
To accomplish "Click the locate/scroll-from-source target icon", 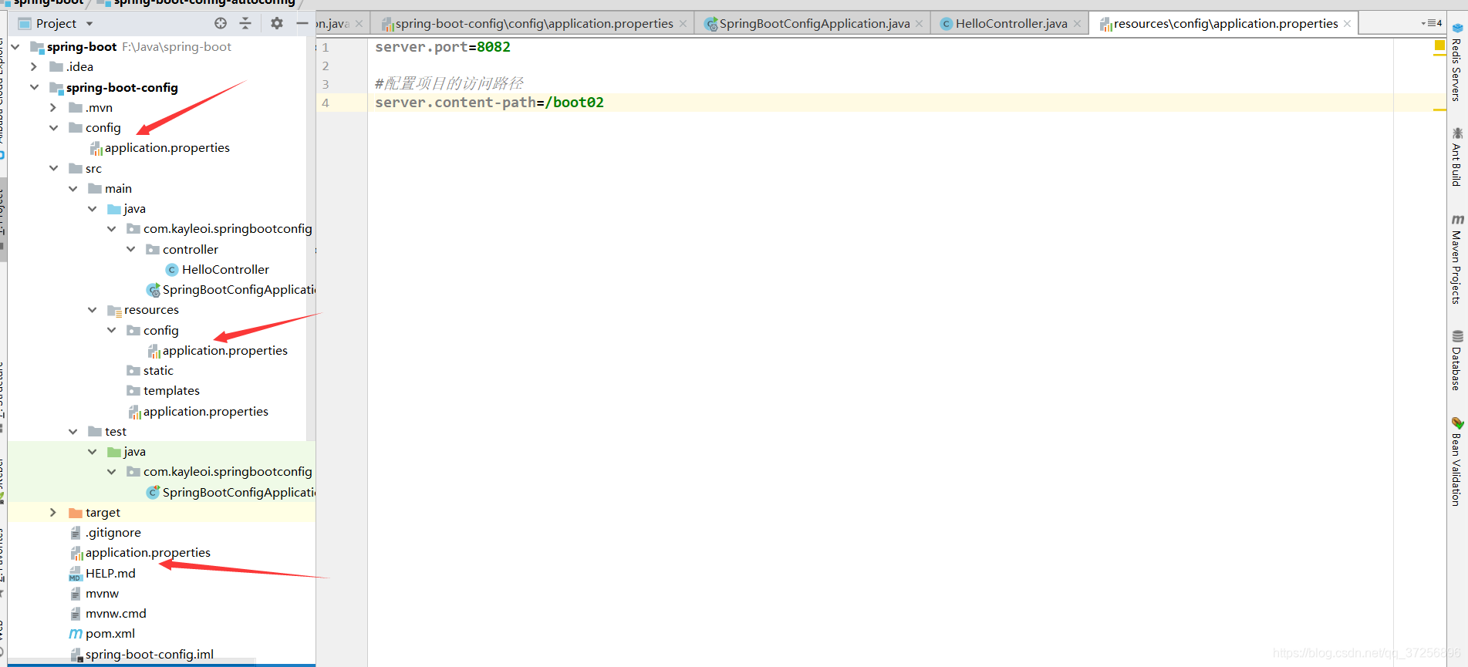I will [221, 23].
